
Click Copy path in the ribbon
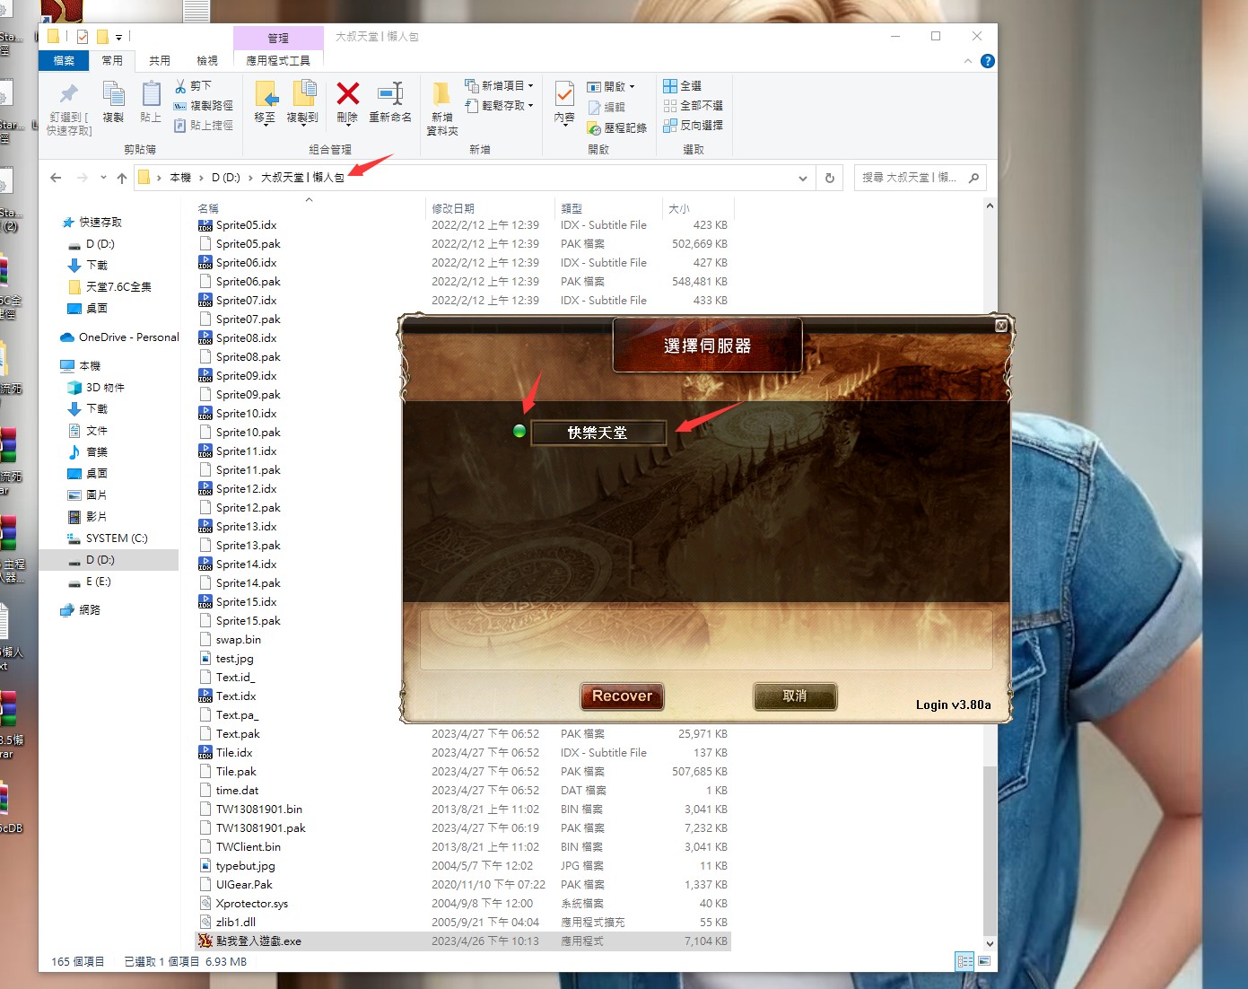204,106
